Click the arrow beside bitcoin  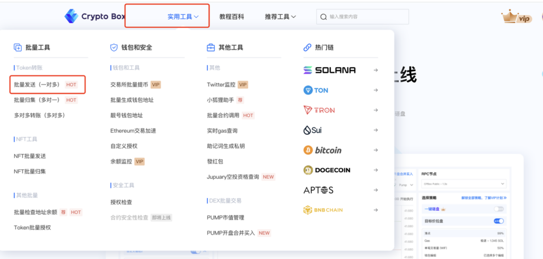pyautogui.click(x=375, y=150)
